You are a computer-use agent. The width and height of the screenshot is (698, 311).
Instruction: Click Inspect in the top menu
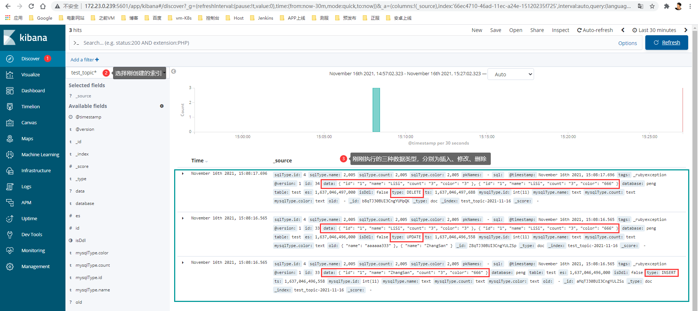561,30
